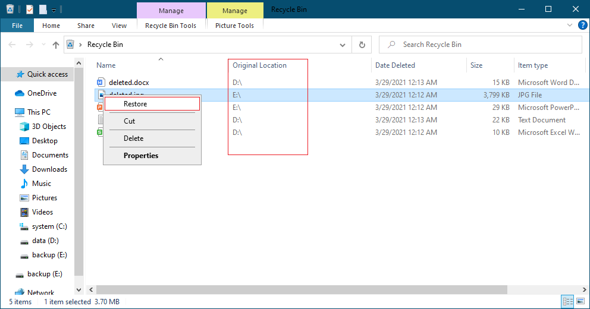Expand the ribbon using the chevron
Image resolution: width=590 pixels, height=309 pixels.
(568, 26)
